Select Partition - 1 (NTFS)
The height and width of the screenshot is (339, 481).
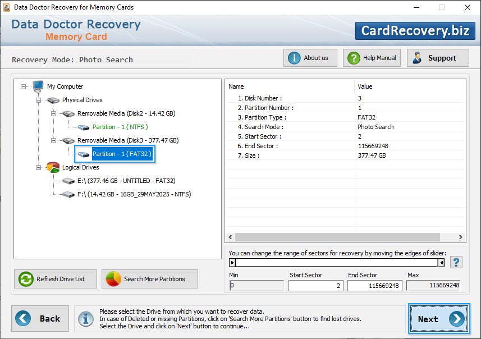[x=120, y=127]
